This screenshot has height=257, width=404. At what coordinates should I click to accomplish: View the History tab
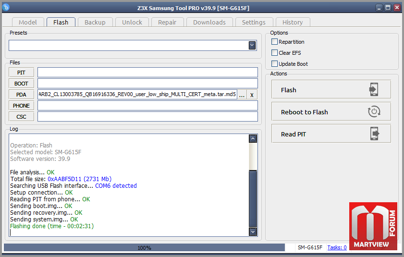tap(293, 22)
